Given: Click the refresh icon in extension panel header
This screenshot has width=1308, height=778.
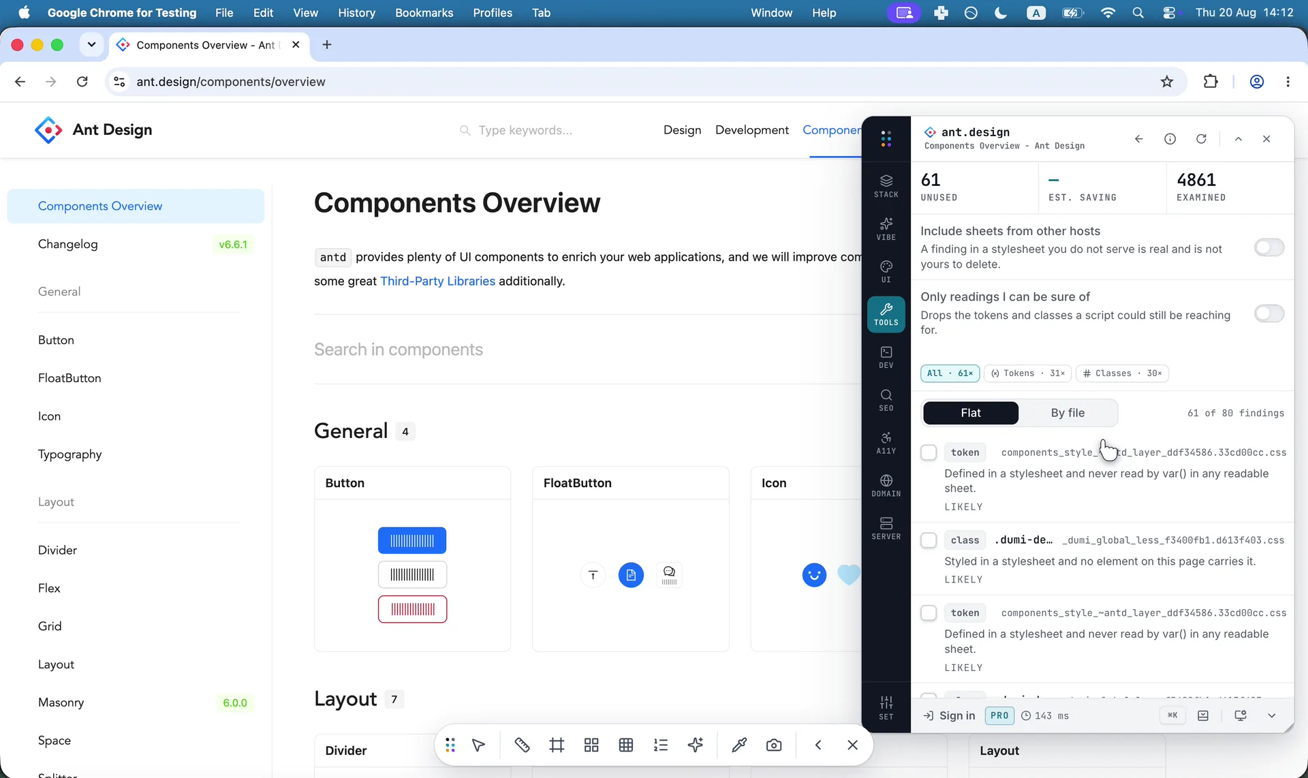Looking at the screenshot, I should [x=1201, y=138].
